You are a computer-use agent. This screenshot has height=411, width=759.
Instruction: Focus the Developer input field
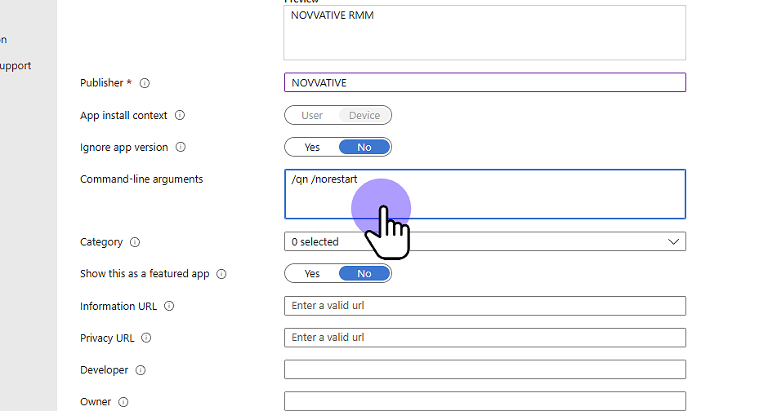pyautogui.click(x=485, y=369)
